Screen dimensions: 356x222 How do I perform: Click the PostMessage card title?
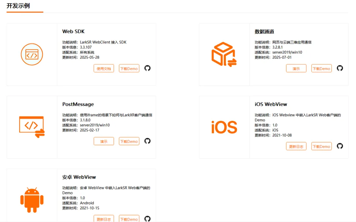coord(78,104)
